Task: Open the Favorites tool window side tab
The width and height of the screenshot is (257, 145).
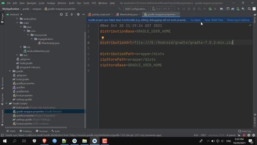Action: point(2,99)
